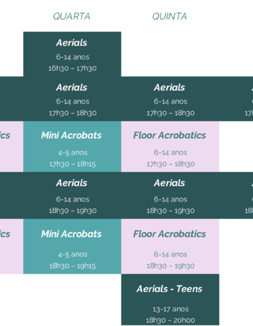Select Floor Acrobatics 18h30 – 19h30 block

[170, 246]
